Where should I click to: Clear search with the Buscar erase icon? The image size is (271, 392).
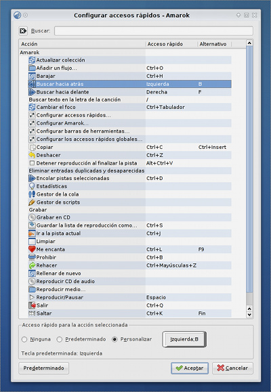(23, 31)
